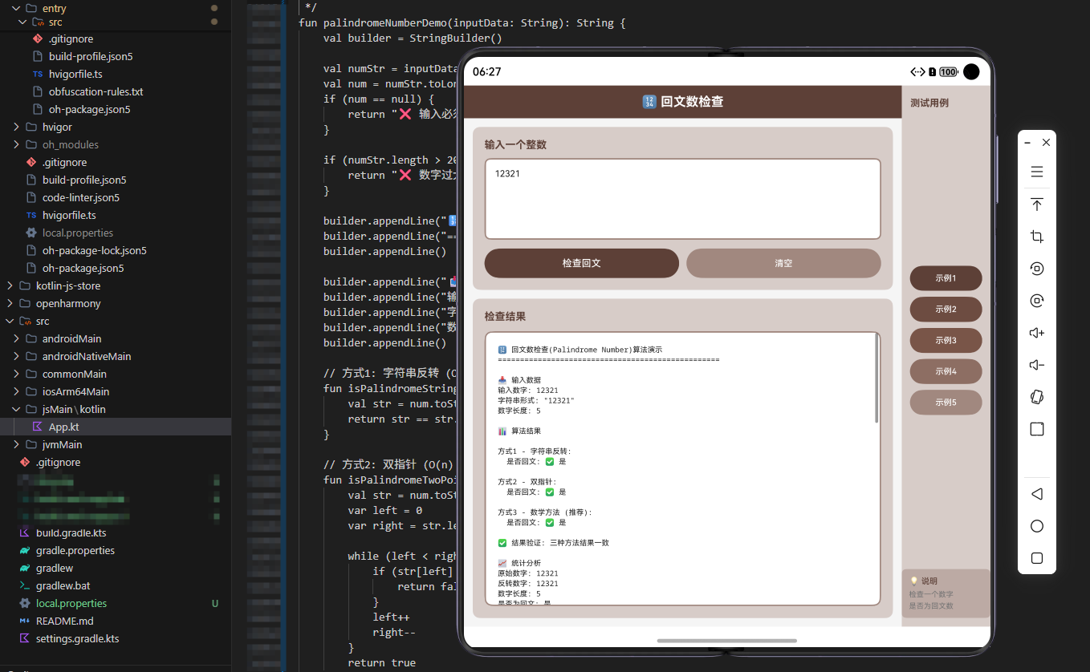Image resolution: width=1090 pixels, height=672 pixels.
Task: Tap the 检查回文 button
Action: click(x=582, y=263)
